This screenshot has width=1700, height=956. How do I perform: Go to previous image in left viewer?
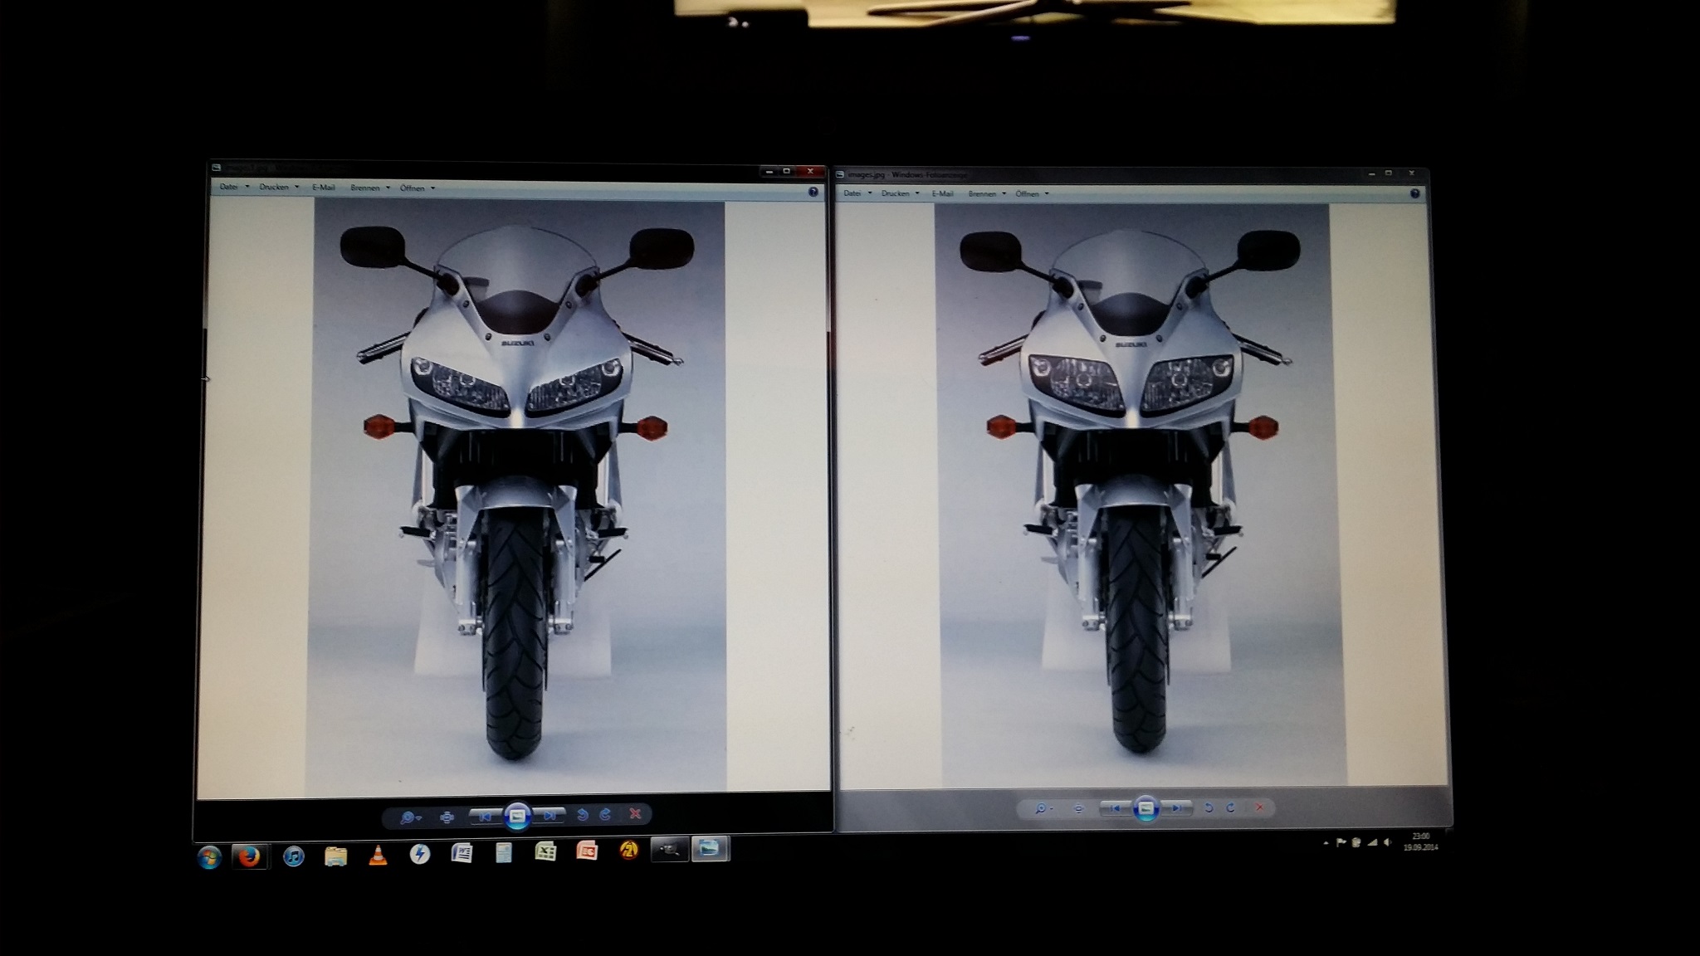[x=485, y=817]
